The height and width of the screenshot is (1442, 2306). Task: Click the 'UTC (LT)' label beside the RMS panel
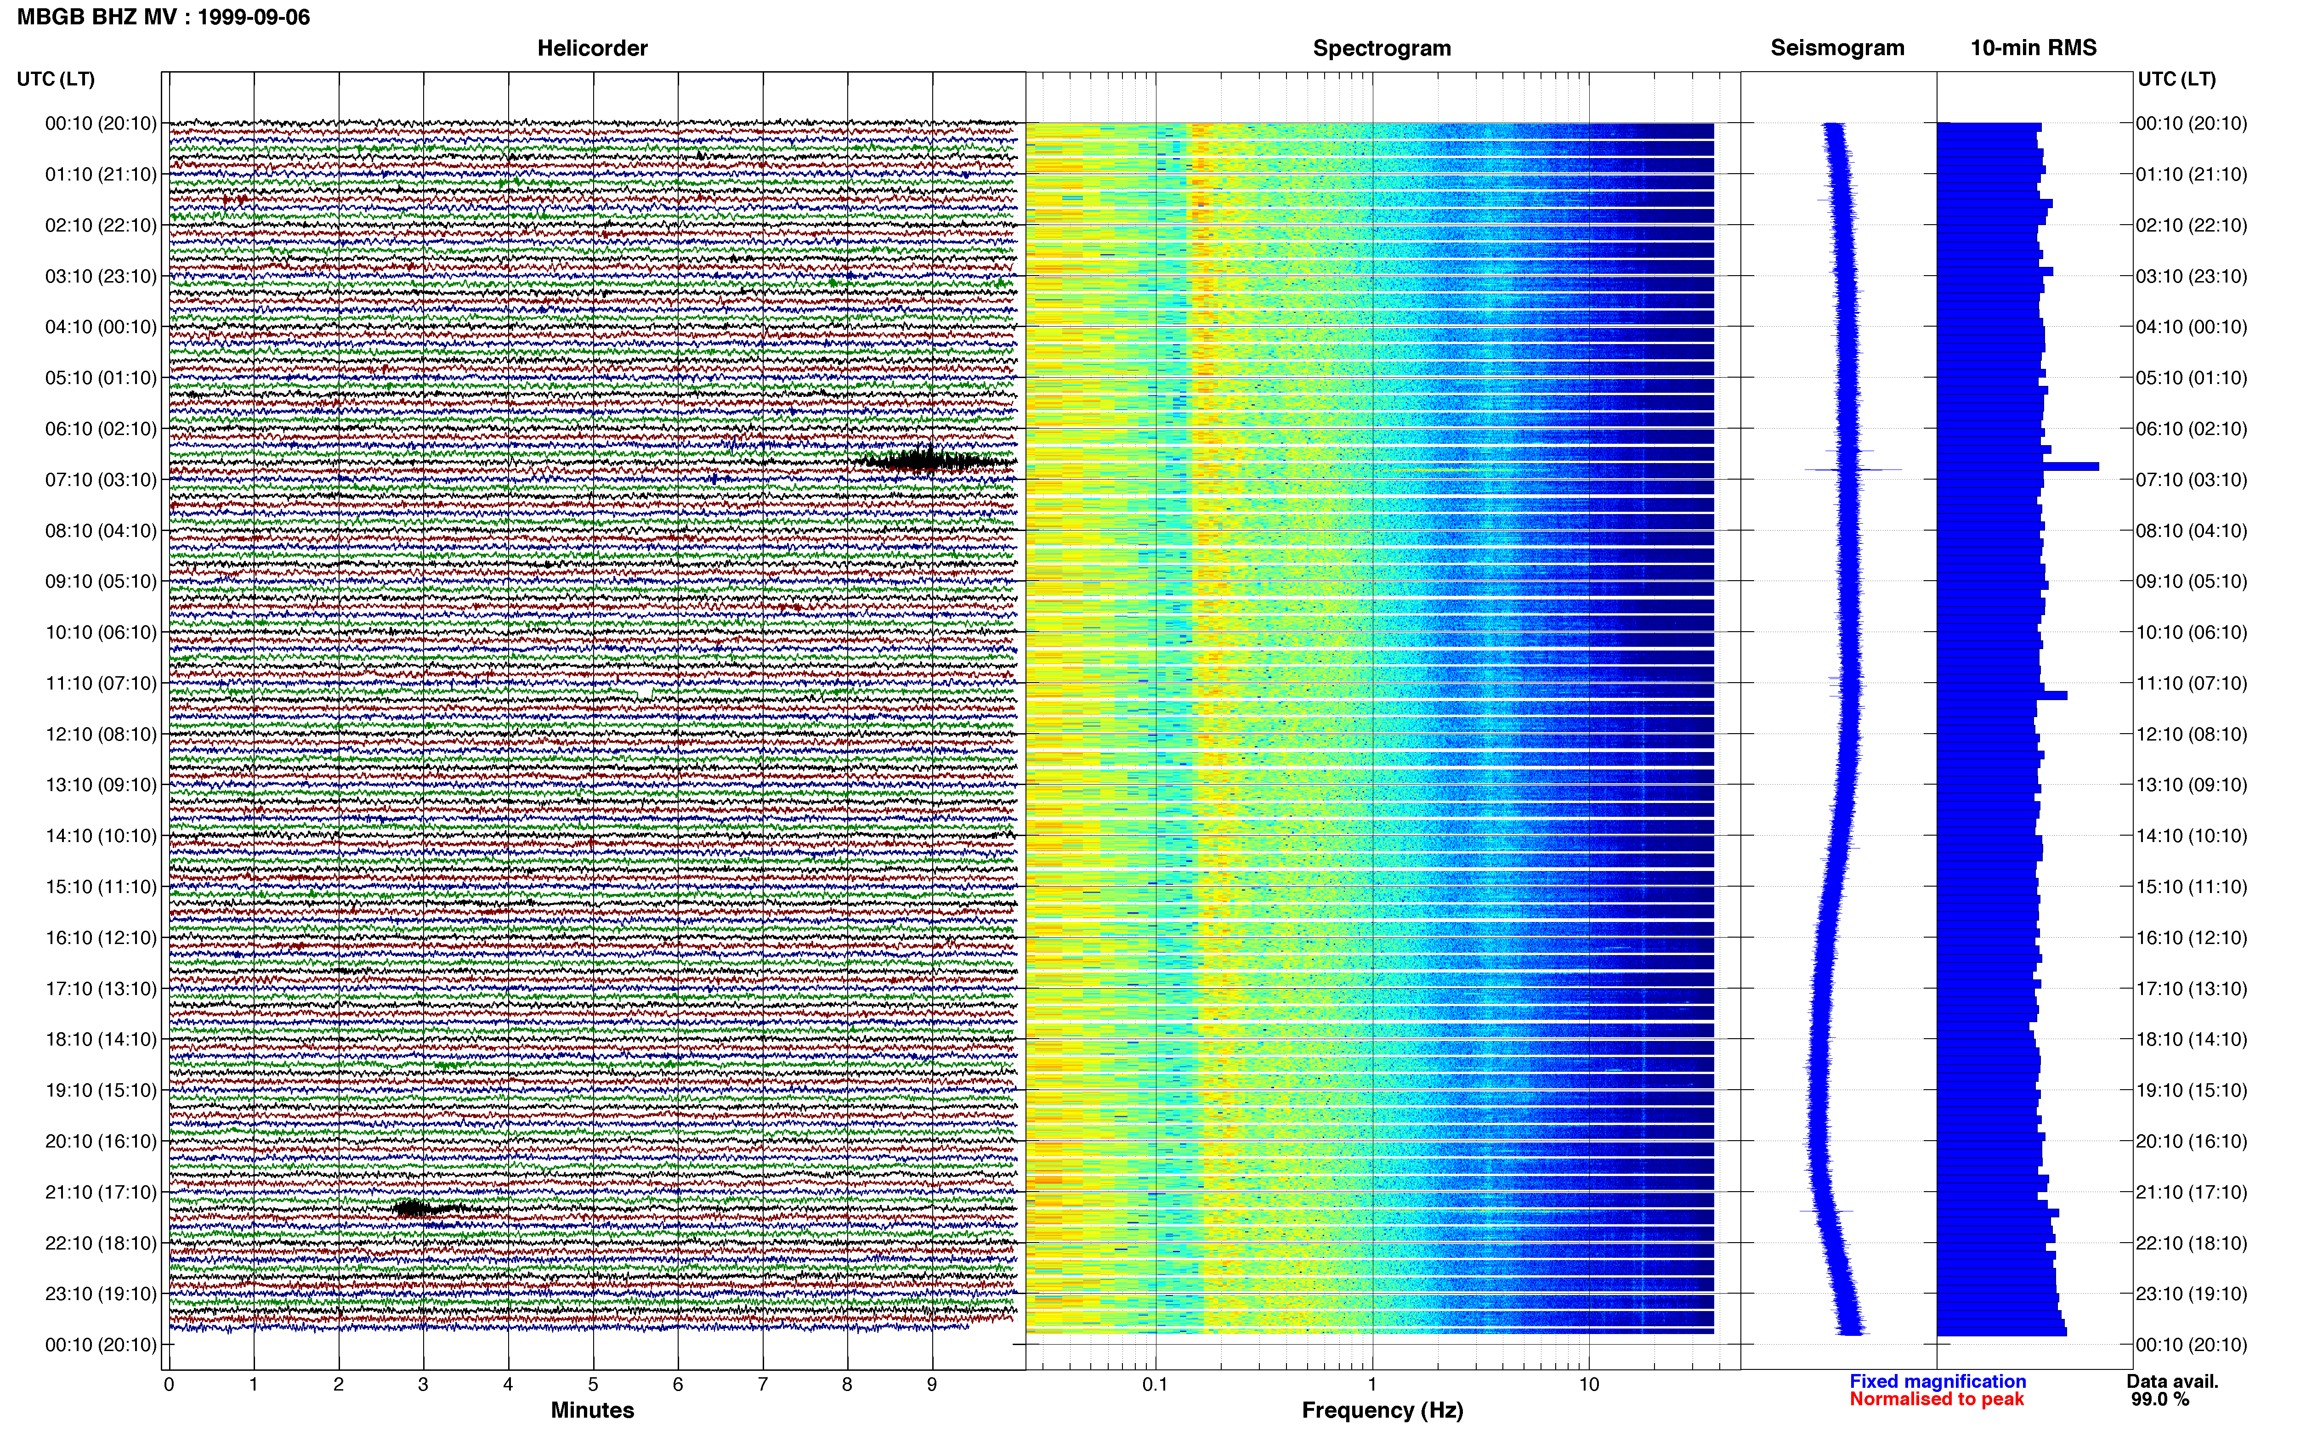click(2176, 79)
